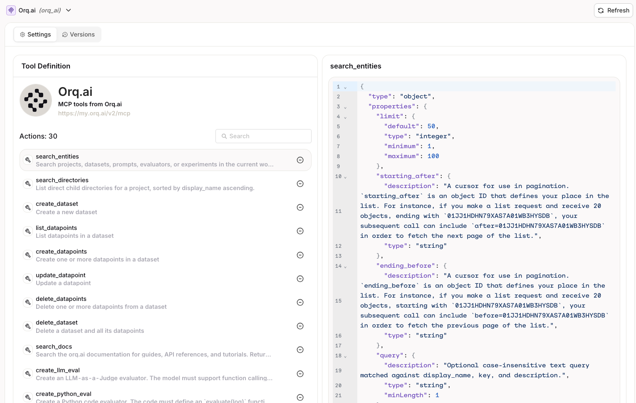This screenshot has height=403, width=636.
Task: Select the search_entities action row
Action: pos(166,160)
